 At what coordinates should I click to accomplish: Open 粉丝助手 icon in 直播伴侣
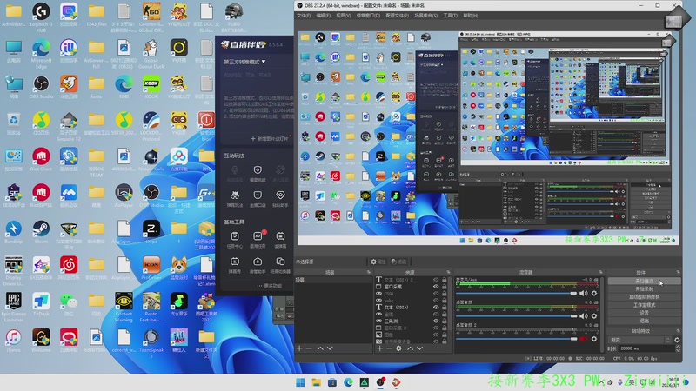[280, 199]
